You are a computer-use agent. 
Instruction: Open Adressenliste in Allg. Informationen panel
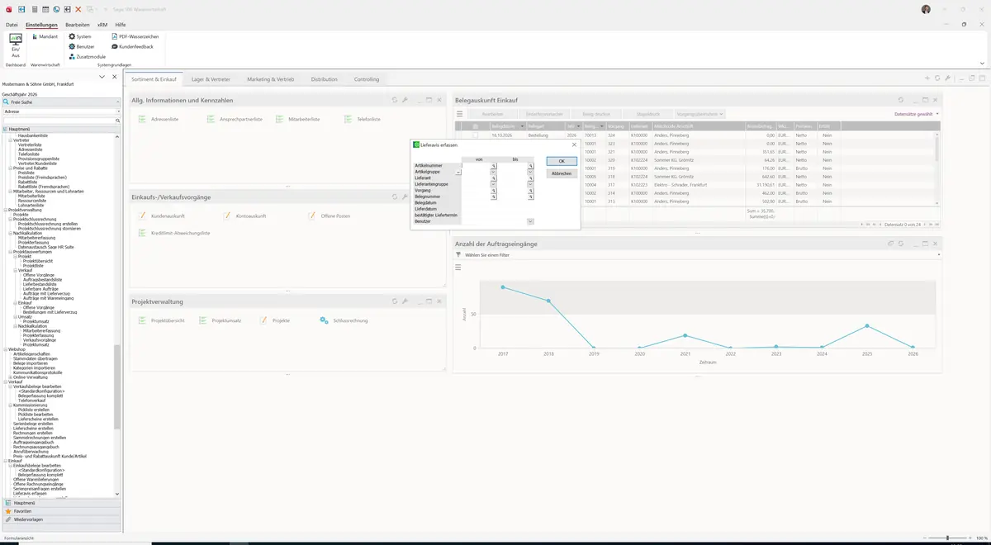[x=159, y=119]
